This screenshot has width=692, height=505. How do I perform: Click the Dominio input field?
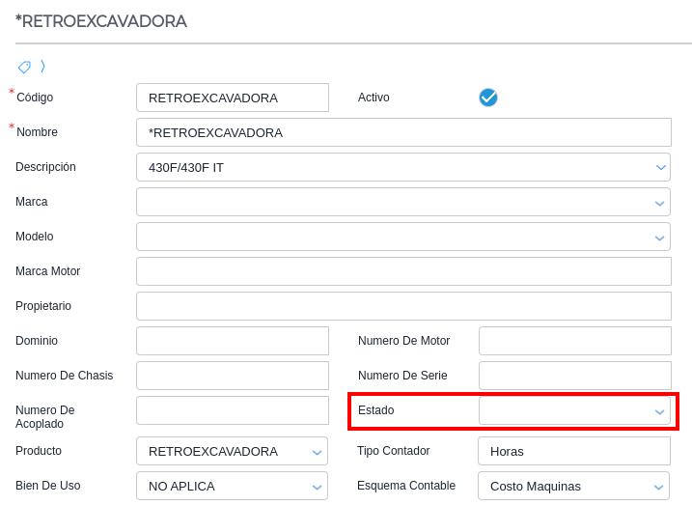click(x=232, y=341)
